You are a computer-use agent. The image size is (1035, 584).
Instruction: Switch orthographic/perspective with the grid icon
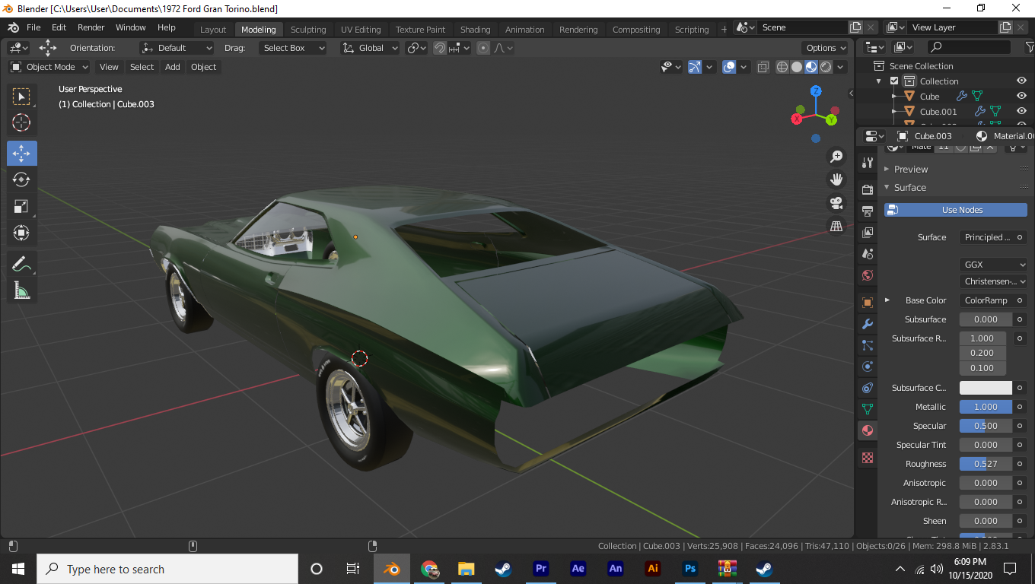tap(836, 226)
